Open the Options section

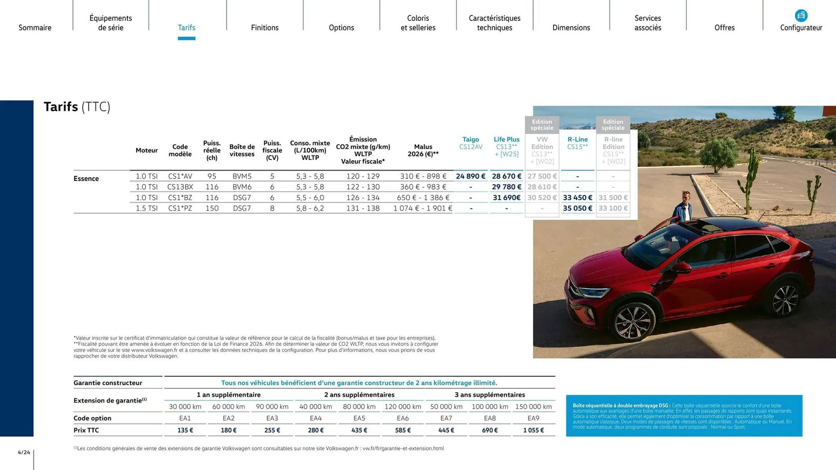point(341,27)
